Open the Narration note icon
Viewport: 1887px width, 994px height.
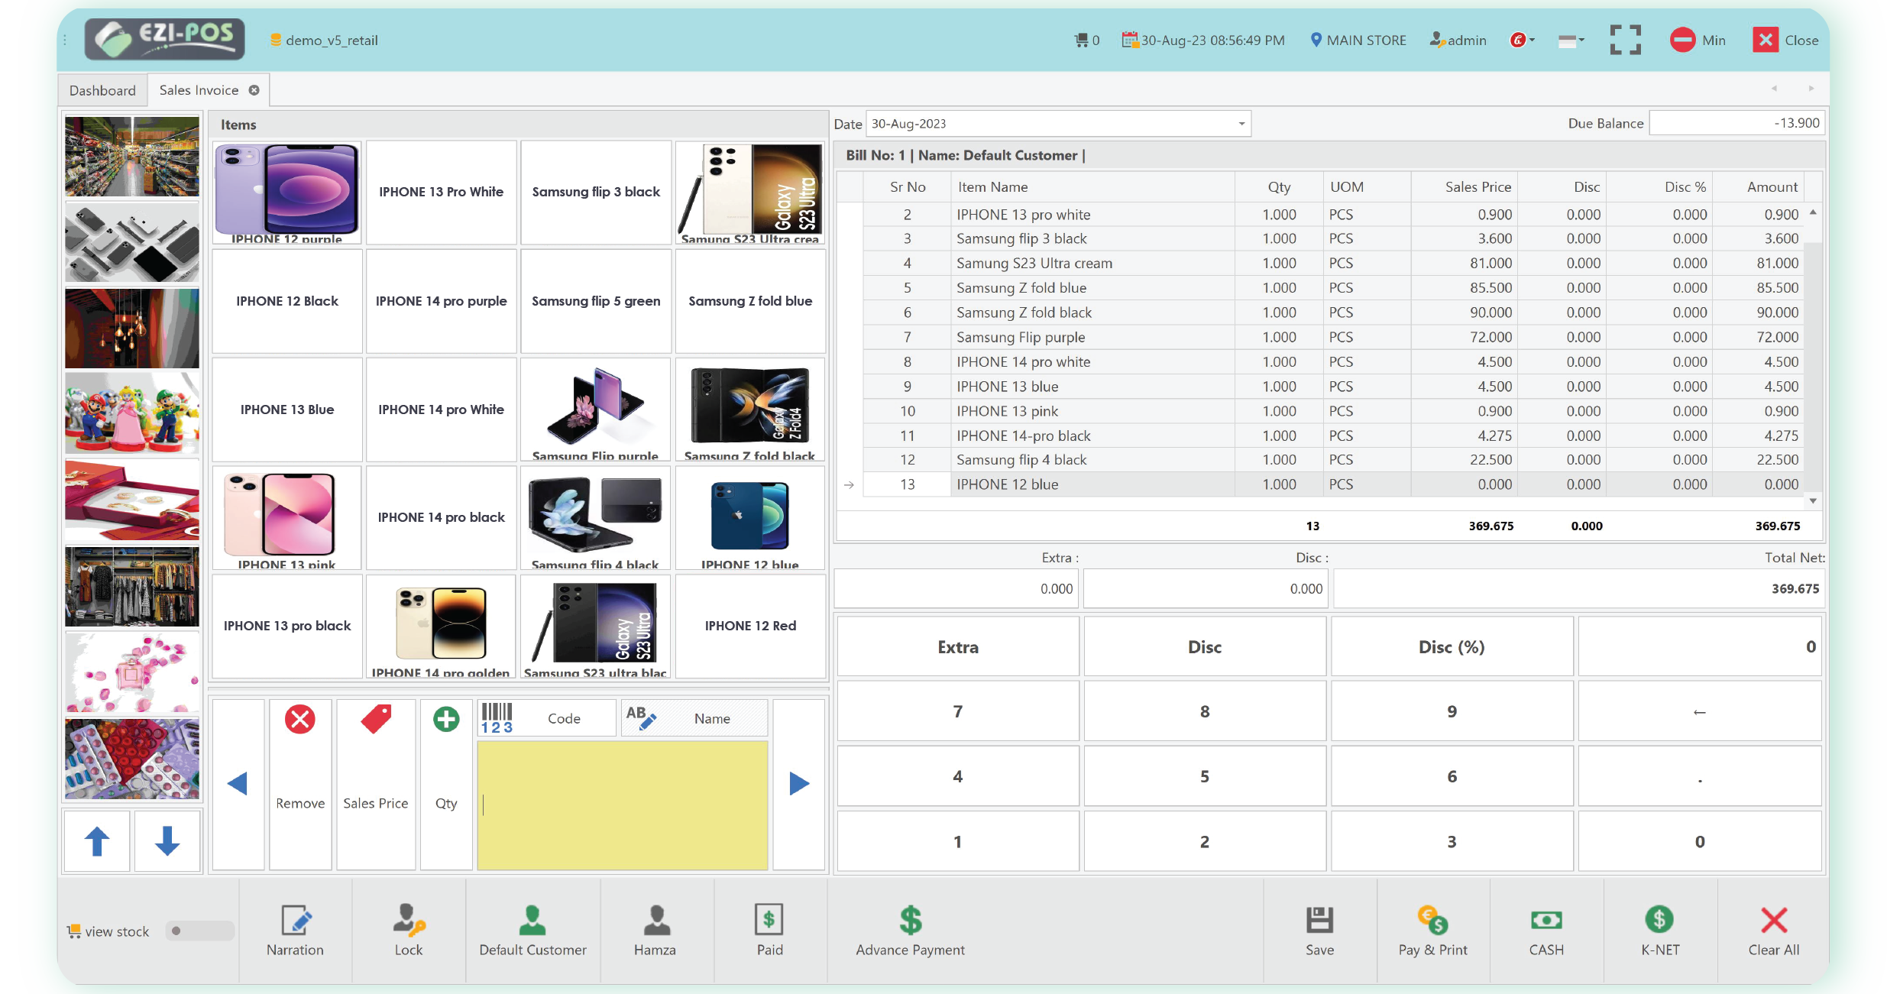(296, 921)
